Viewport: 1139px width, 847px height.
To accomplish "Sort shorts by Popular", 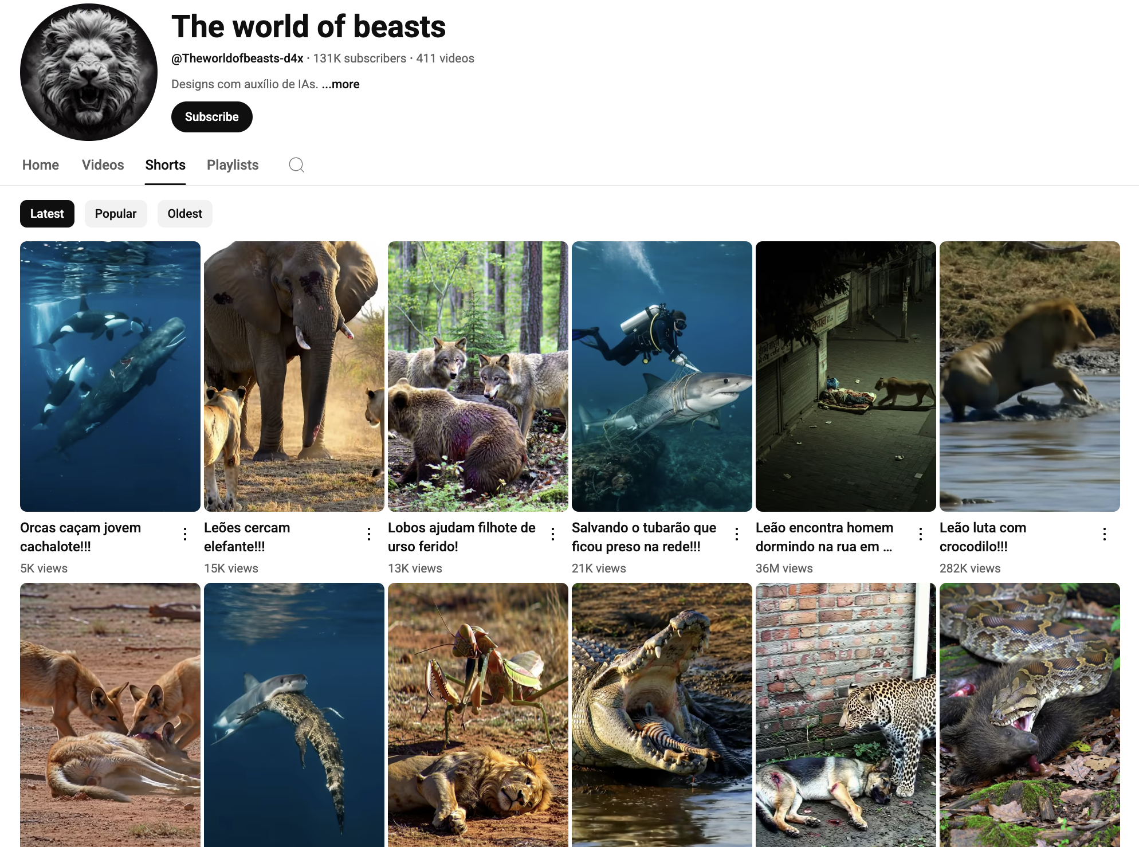I will [x=116, y=214].
